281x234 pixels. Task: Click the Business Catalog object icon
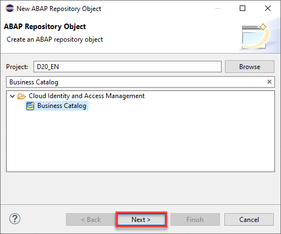point(30,106)
